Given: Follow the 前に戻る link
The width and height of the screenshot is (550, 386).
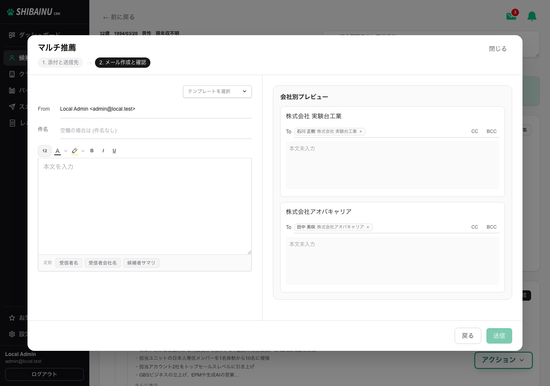Looking at the screenshot, I should tap(119, 17).
